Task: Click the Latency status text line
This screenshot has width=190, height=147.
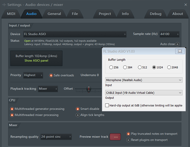Action: pyautogui.click(x=70, y=44)
